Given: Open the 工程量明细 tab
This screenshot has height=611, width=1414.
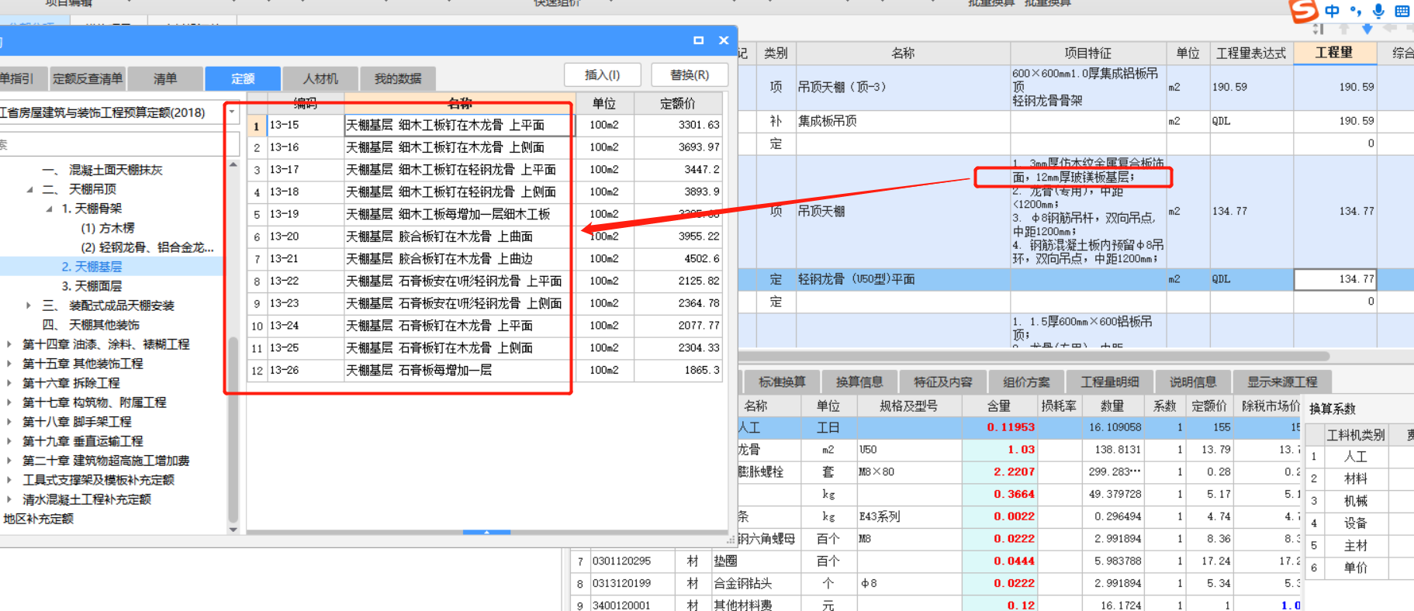Looking at the screenshot, I should (1110, 381).
